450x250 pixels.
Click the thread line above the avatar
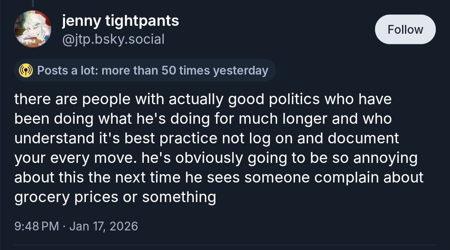33,3
